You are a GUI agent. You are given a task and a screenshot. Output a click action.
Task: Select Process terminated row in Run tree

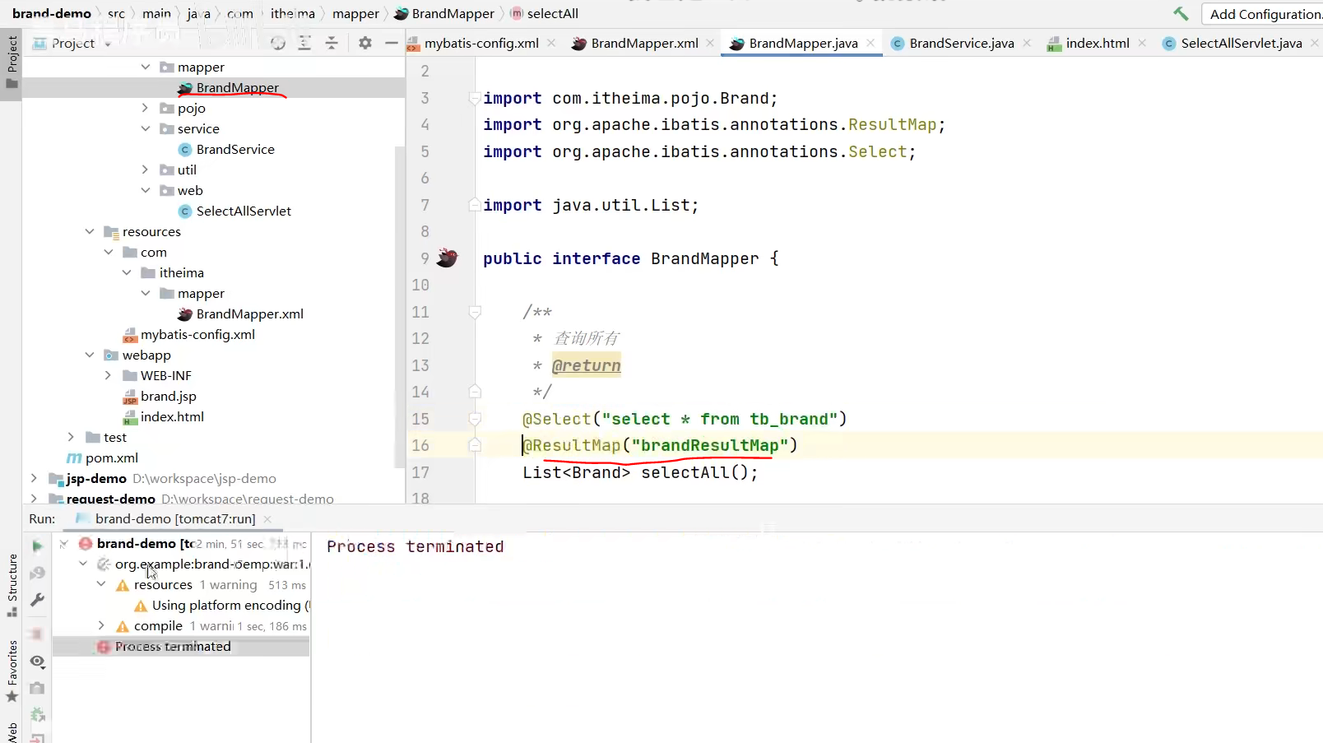pyautogui.click(x=181, y=647)
